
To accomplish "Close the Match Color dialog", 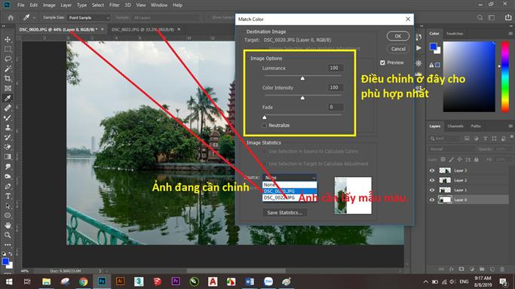I will [408, 19].
